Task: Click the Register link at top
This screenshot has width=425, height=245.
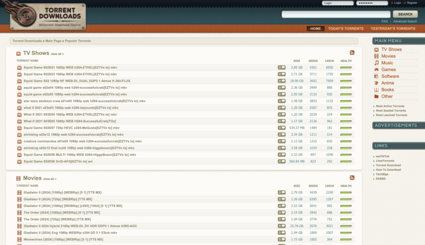Action: [x=412, y=3]
